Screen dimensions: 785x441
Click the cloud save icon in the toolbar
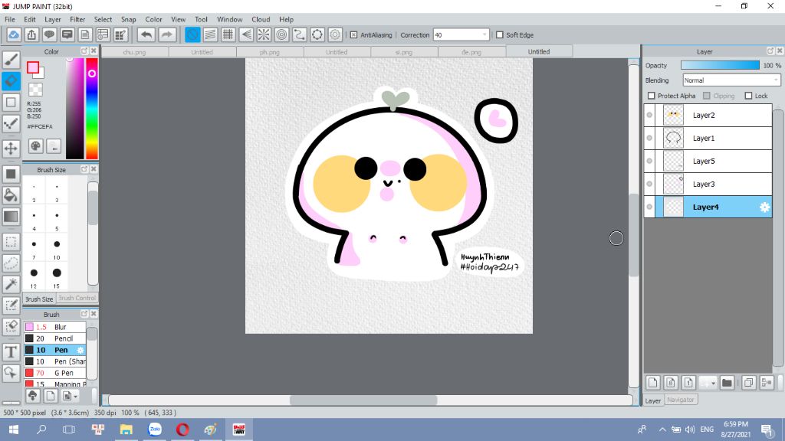[x=14, y=34]
